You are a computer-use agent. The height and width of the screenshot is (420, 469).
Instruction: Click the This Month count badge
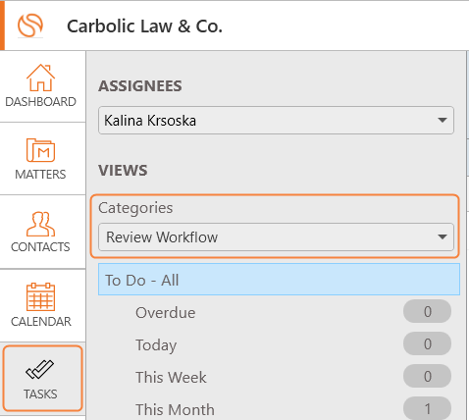point(427,408)
